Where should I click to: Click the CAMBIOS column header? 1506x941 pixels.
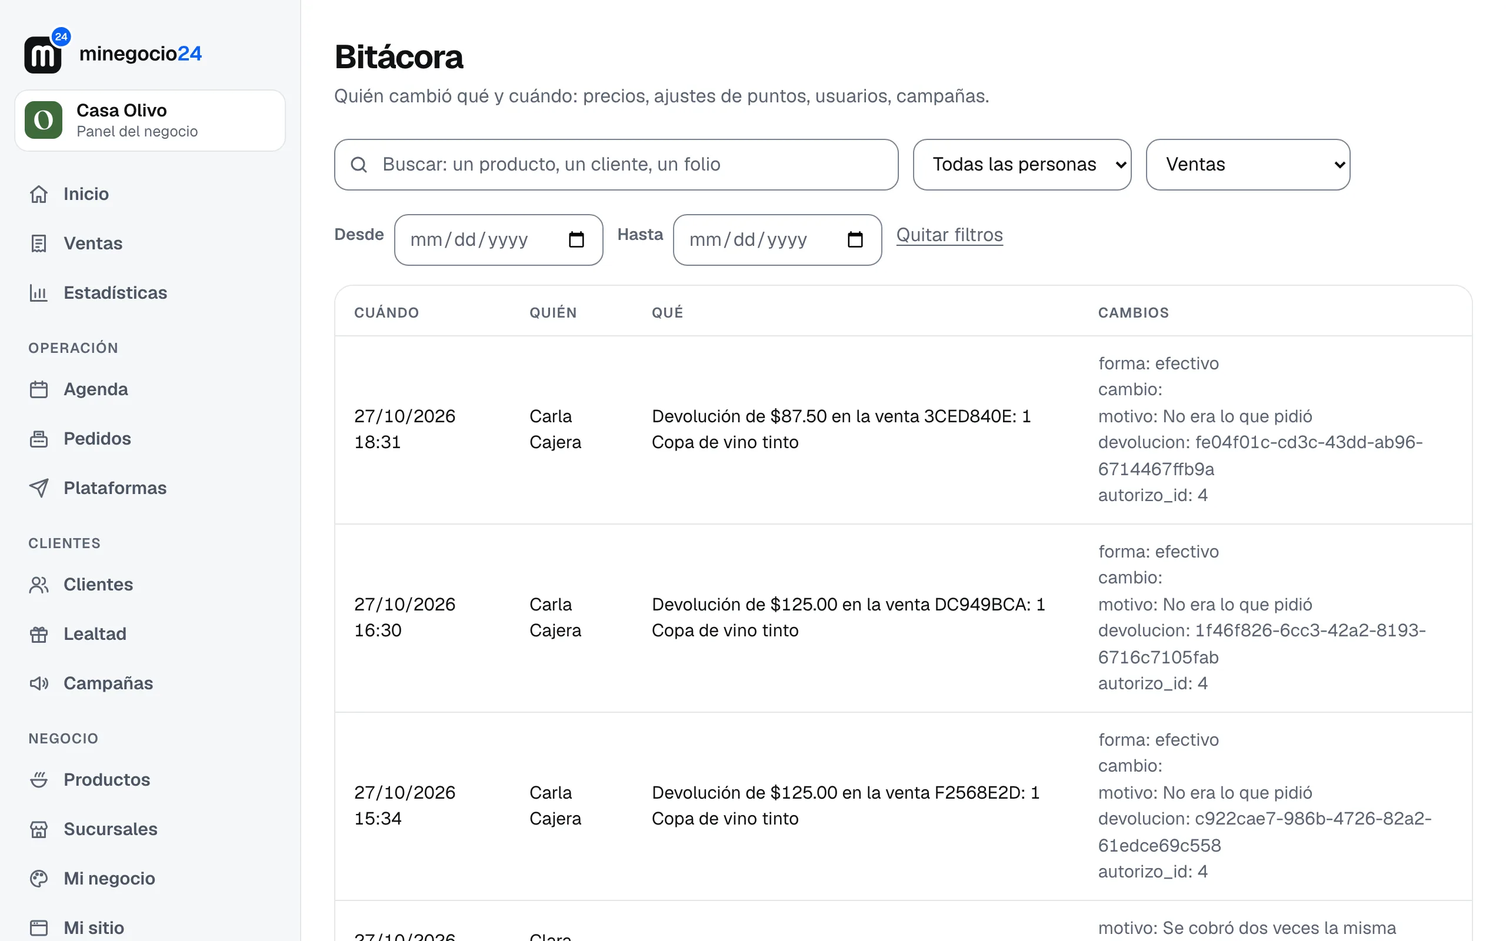1133,312
